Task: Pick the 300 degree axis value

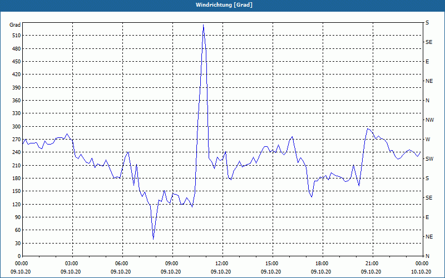Action: point(17,127)
